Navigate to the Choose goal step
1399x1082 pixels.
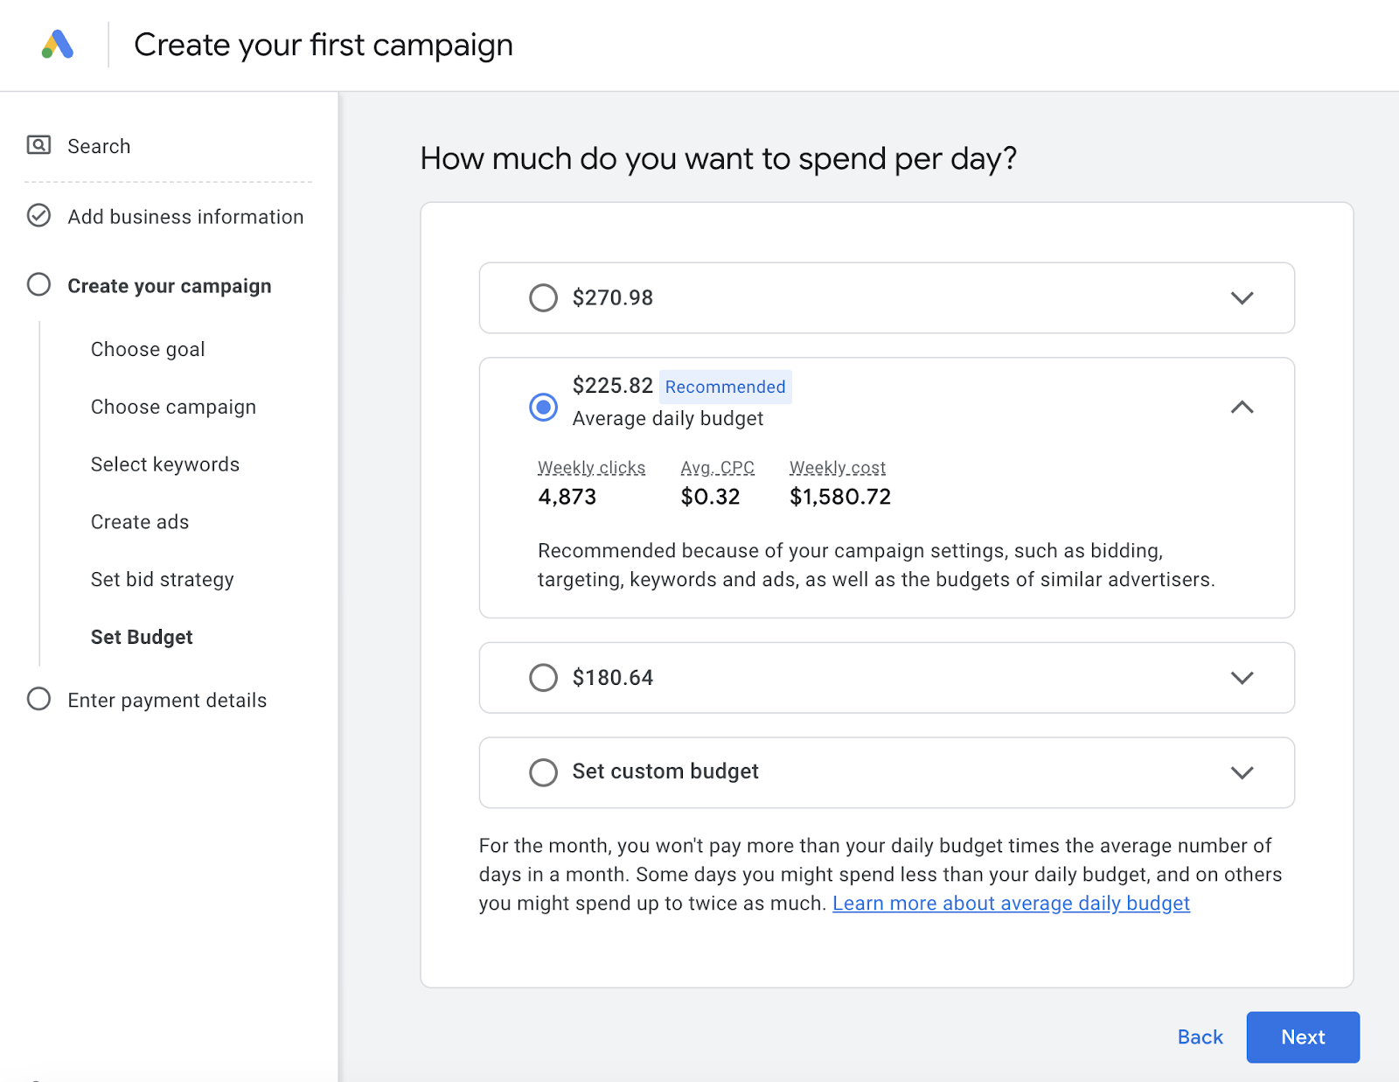click(x=148, y=348)
